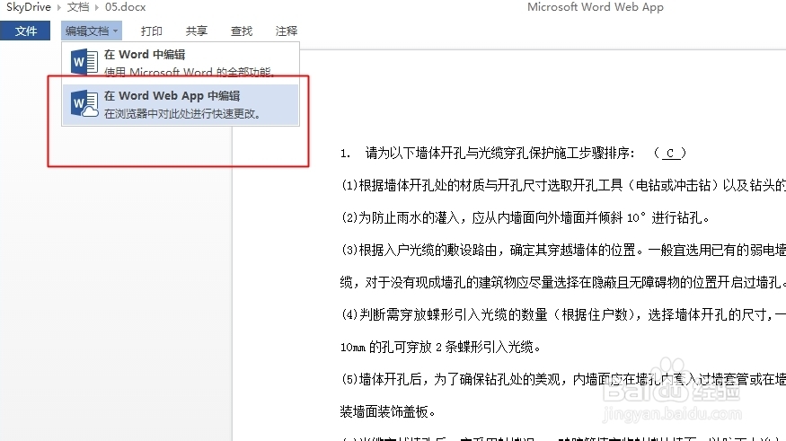786x441 pixels.
Task: Click the line 10mm 的孔可穿放 2 条蝶形引入光缆
Action: 440,347
